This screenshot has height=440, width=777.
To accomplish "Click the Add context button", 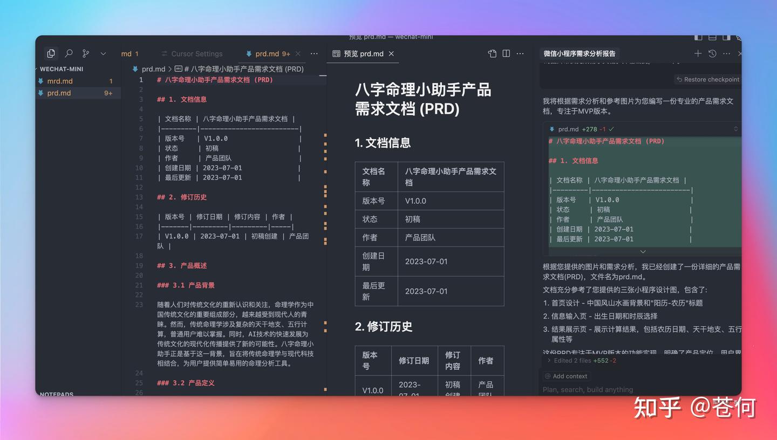I will [566, 376].
